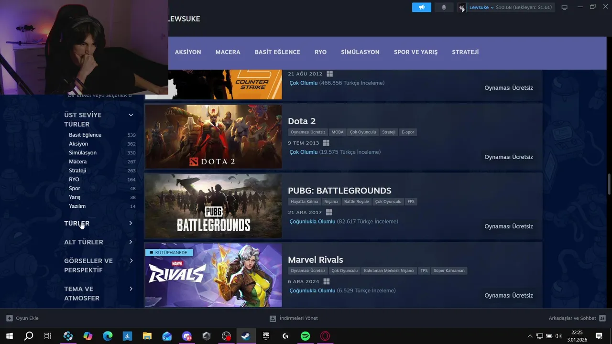Click the MOBA tag on Dota 2

(338, 132)
